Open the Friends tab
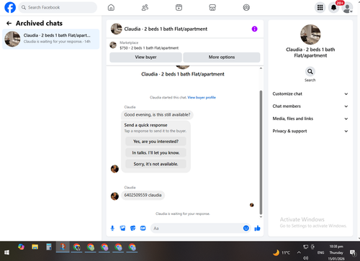This screenshot has height=261, width=360. click(145, 7)
